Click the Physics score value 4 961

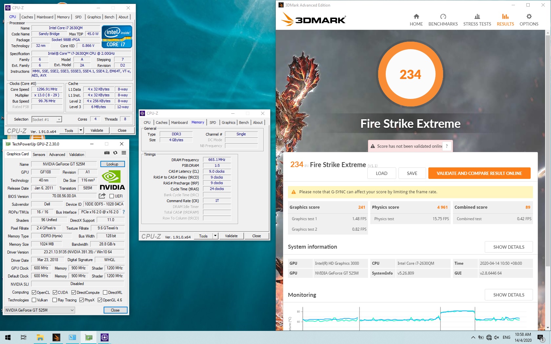(x=442, y=207)
